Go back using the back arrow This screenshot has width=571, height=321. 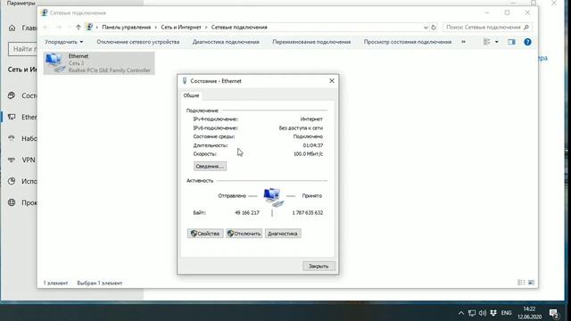tap(46, 28)
